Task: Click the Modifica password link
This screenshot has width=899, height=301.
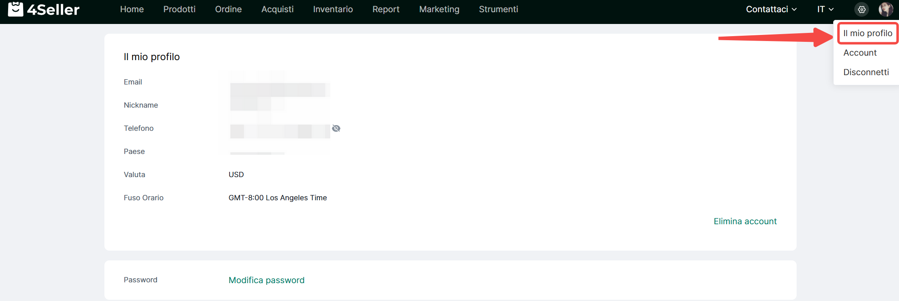Action: 266,280
